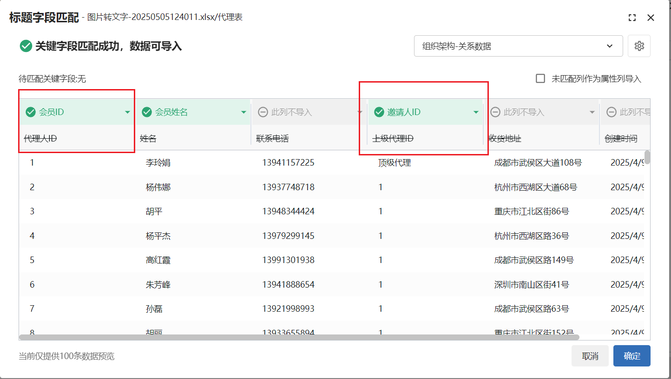Screen dimensions: 671x379
Task: Click the 取消 button
Action: (590, 356)
